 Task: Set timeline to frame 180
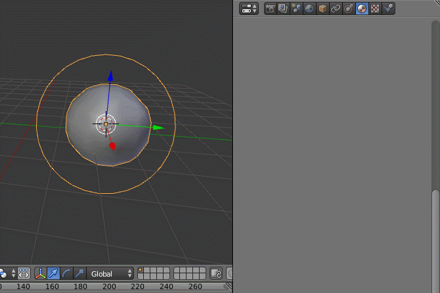(x=80, y=286)
